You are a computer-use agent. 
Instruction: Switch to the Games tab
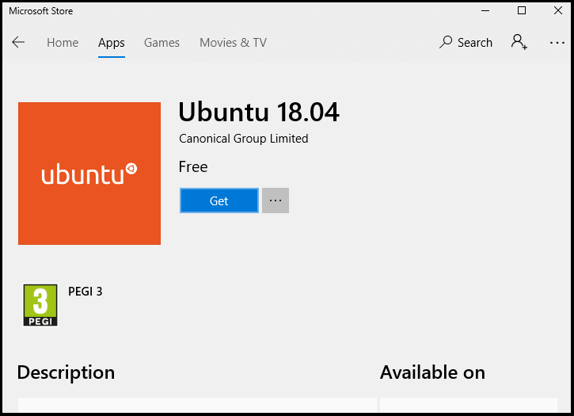162,43
